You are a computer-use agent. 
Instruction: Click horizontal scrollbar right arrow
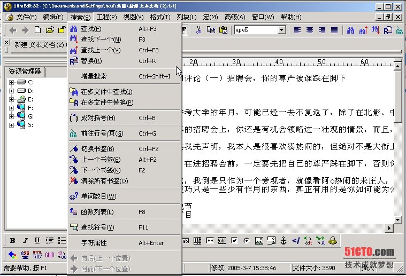tap(389, 228)
